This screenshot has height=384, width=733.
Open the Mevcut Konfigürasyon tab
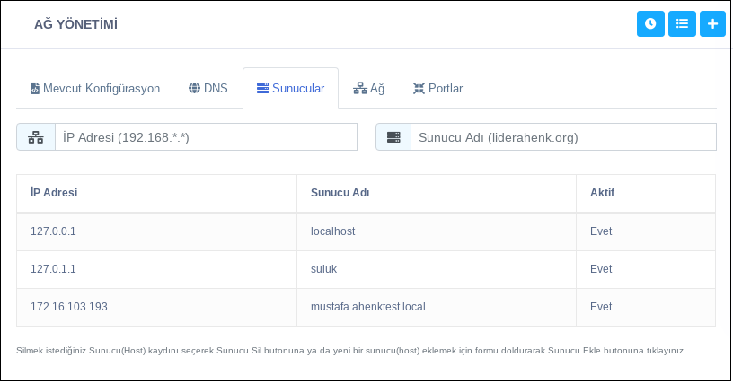click(x=94, y=89)
